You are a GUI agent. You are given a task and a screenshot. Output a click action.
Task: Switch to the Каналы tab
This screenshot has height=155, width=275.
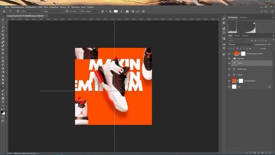237,36
